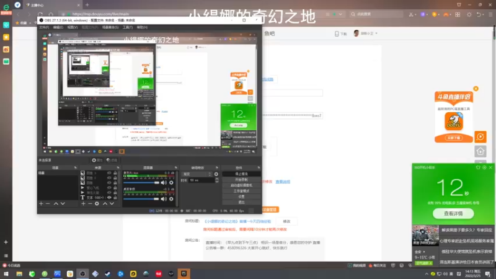Open 编辑(E) menu in OBS

pos(58,27)
